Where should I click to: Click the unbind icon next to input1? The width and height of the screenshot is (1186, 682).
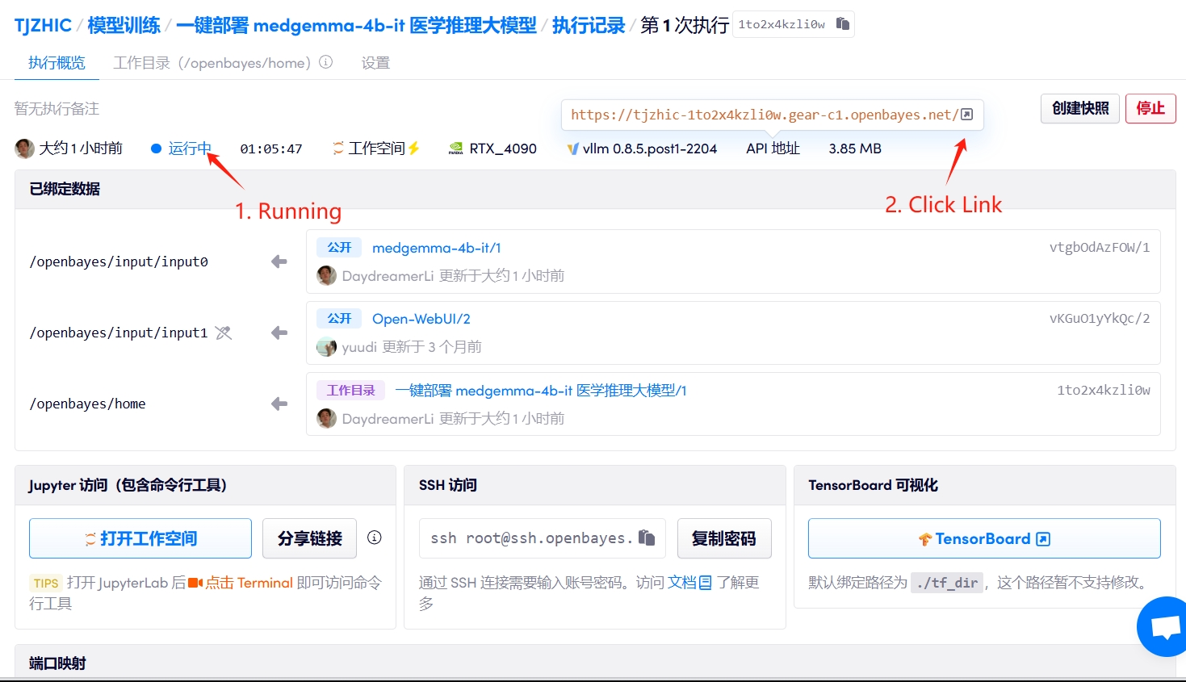coord(224,333)
